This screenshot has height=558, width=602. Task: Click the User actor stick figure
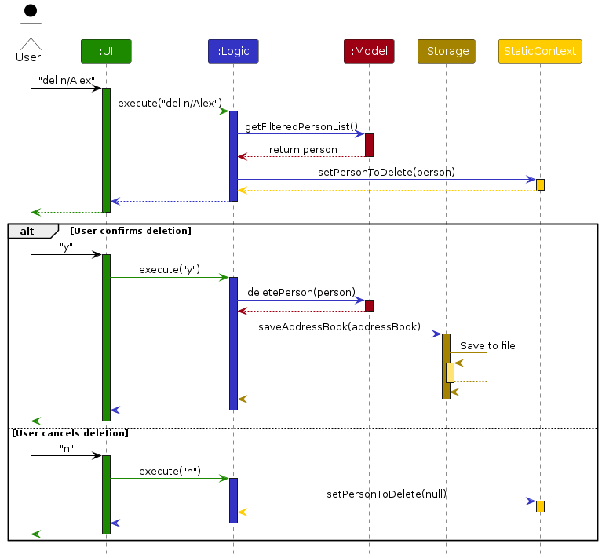[31, 27]
